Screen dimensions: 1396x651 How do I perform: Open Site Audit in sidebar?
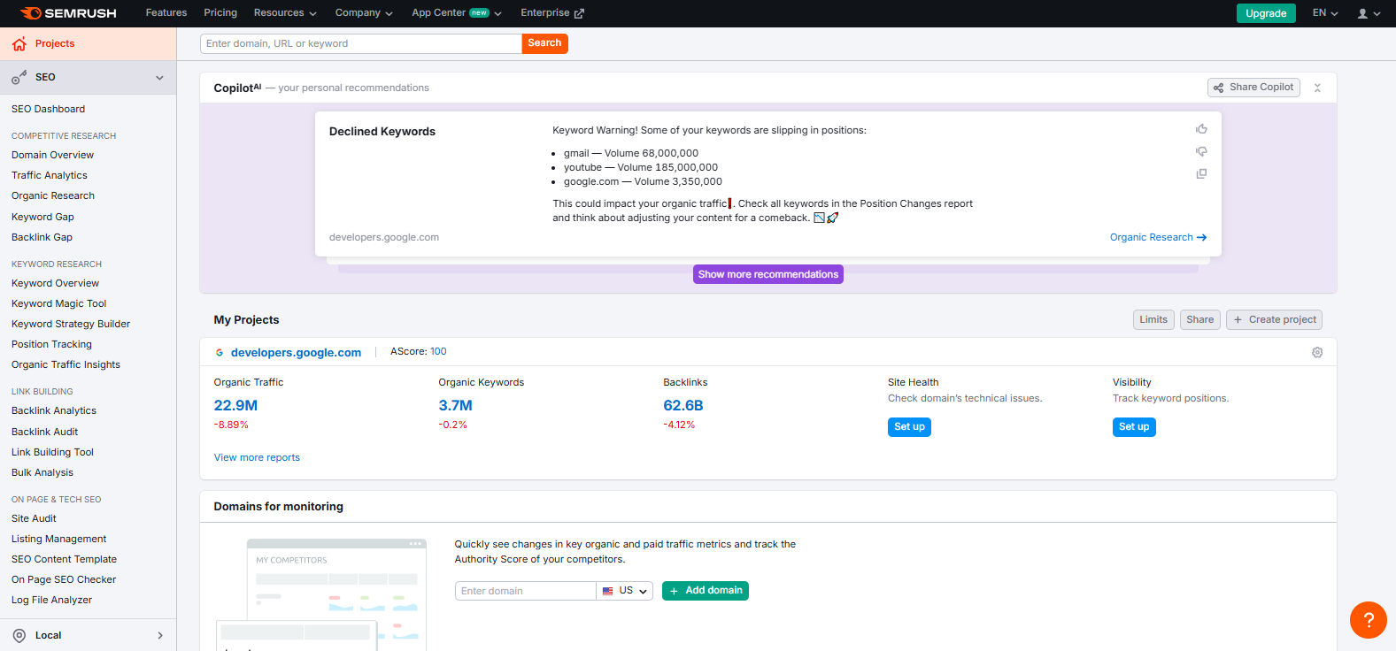click(x=34, y=518)
